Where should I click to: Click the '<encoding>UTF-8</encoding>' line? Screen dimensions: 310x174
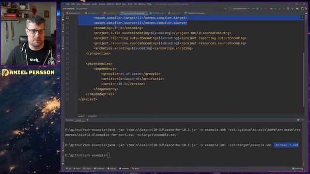pyautogui.click(x=118, y=28)
